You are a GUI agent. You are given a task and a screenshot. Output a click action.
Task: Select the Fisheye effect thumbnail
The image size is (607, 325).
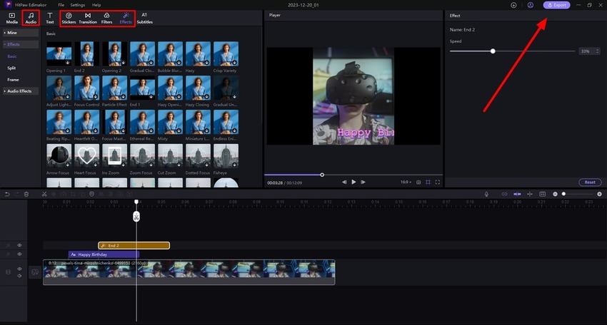coord(226,156)
